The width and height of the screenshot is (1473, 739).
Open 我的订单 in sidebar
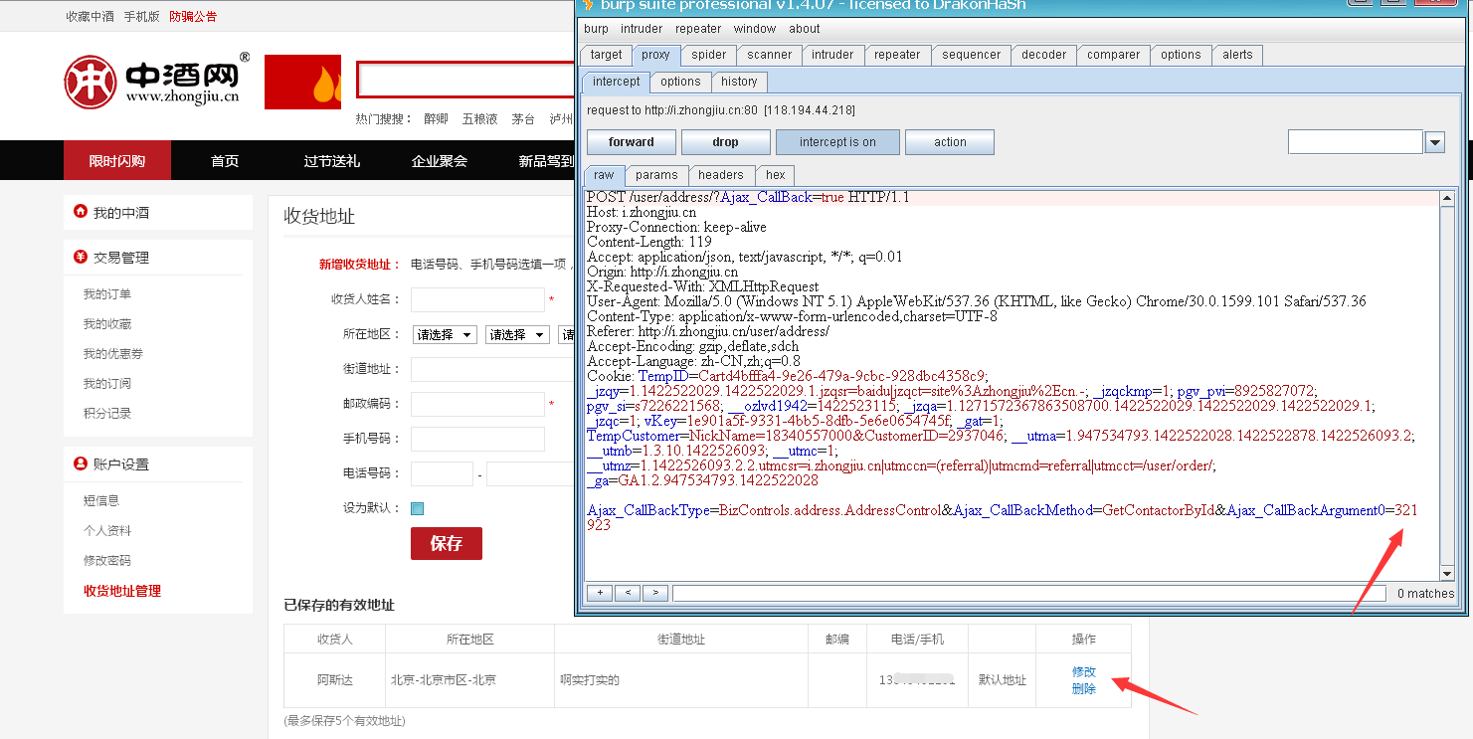107,293
